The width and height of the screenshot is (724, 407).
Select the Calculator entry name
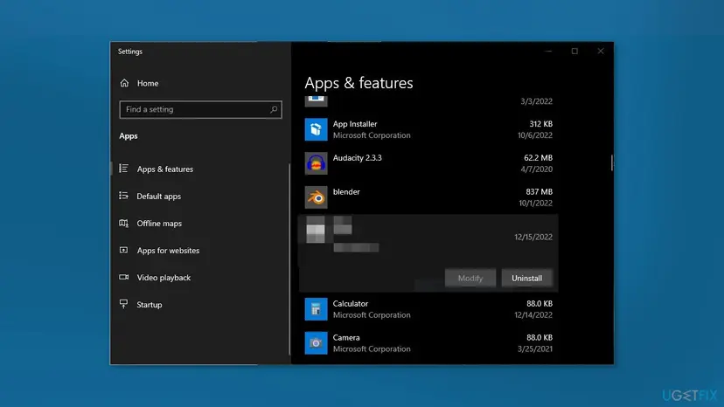point(351,304)
